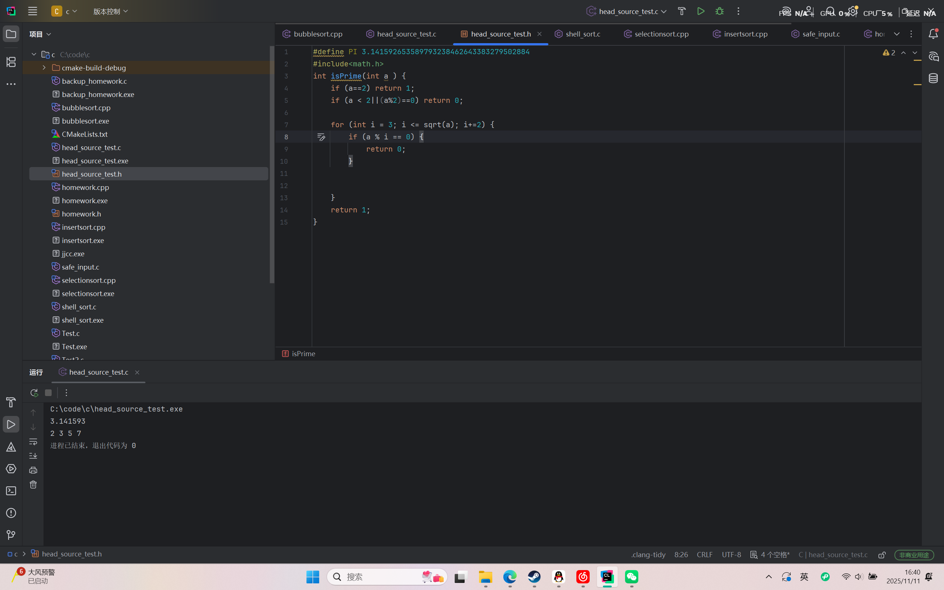Open homework.cpp in the project tree
This screenshot has width=944, height=590.
tap(85, 187)
